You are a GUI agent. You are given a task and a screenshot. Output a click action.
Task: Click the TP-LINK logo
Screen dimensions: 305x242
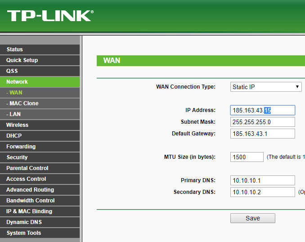49,16
